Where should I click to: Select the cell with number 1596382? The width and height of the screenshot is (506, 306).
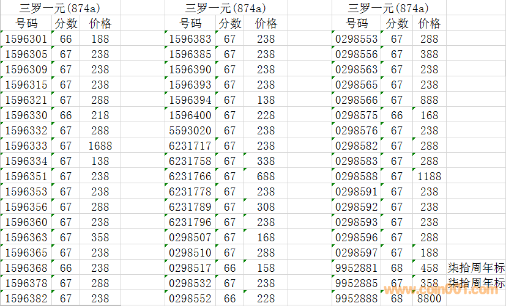(x=26, y=299)
